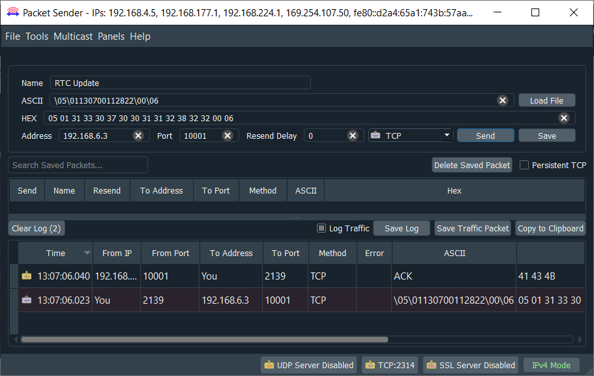Focus the Name input field
594x376 pixels.
pyautogui.click(x=181, y=83)
